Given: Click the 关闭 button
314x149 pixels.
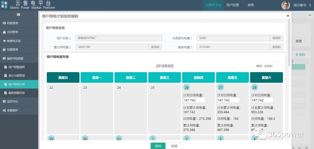Looking at the screenshot, I should pyautogui.click(x=174, y=146).
